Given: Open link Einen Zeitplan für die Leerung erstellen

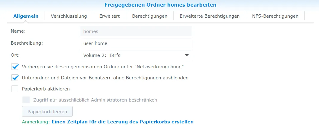Looking at the screenshot, I should tap(123, 122).
